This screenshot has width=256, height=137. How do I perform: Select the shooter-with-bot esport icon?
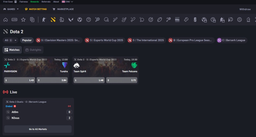click(x=222, y=20)
